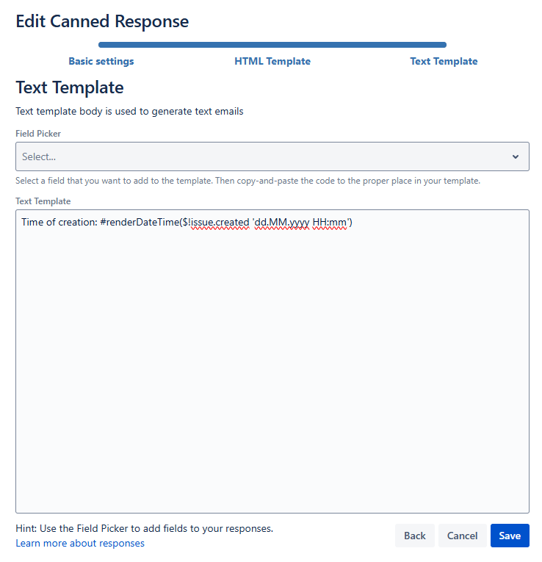Image resolution: width=542 pixels, height=562 pixels.
Task: Open the Learn more about responses link
Action: (80, 544)
